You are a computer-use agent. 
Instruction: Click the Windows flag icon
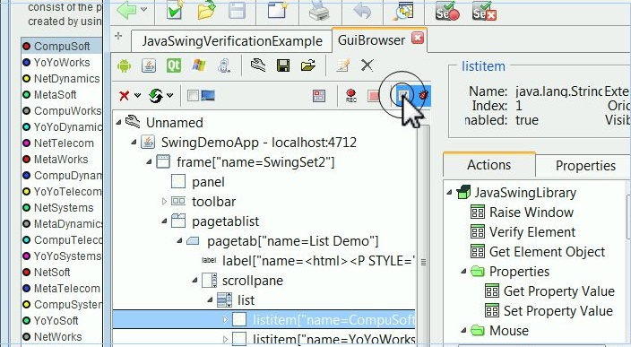point(199,65)
